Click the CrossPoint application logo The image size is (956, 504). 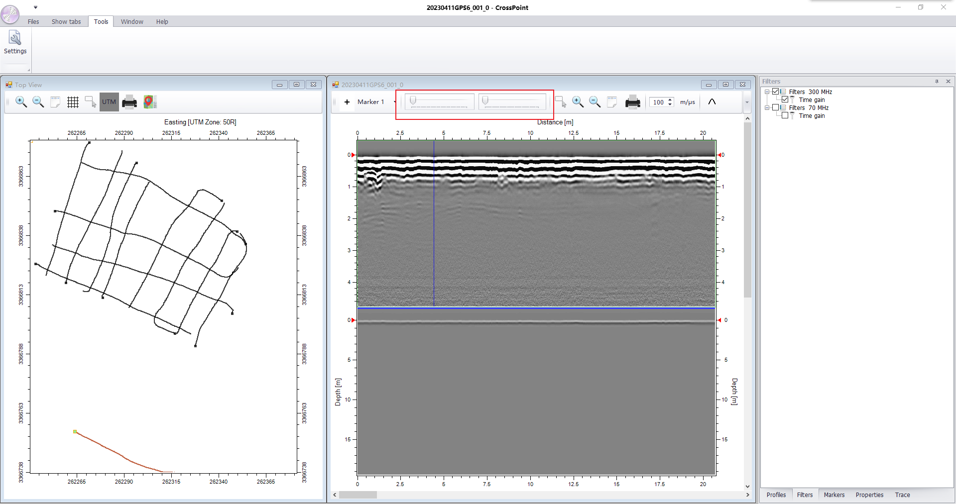point(10,14)
